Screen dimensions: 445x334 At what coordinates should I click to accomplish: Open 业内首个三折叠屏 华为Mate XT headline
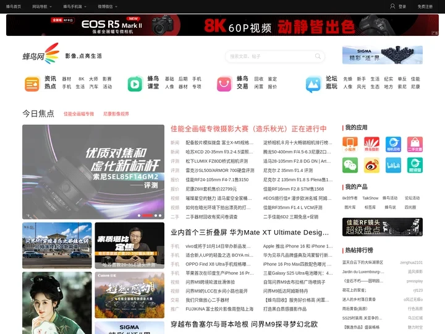coord(250,233)
